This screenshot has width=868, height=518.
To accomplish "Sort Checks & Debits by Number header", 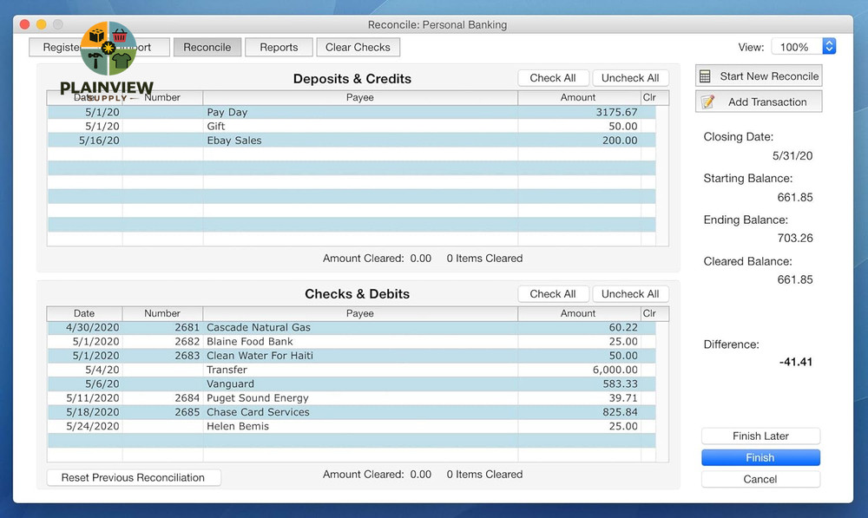I will (x=163, y=313).
